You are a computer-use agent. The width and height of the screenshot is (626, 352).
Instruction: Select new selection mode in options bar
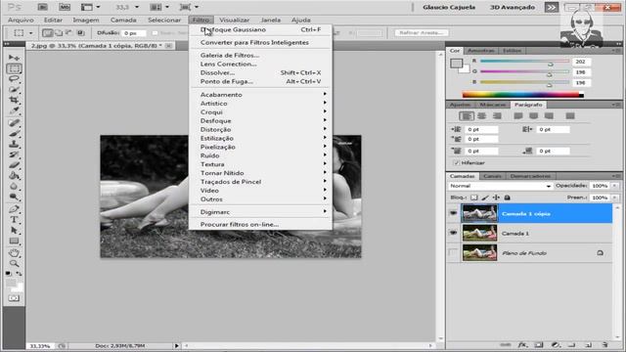pos(48,33)
